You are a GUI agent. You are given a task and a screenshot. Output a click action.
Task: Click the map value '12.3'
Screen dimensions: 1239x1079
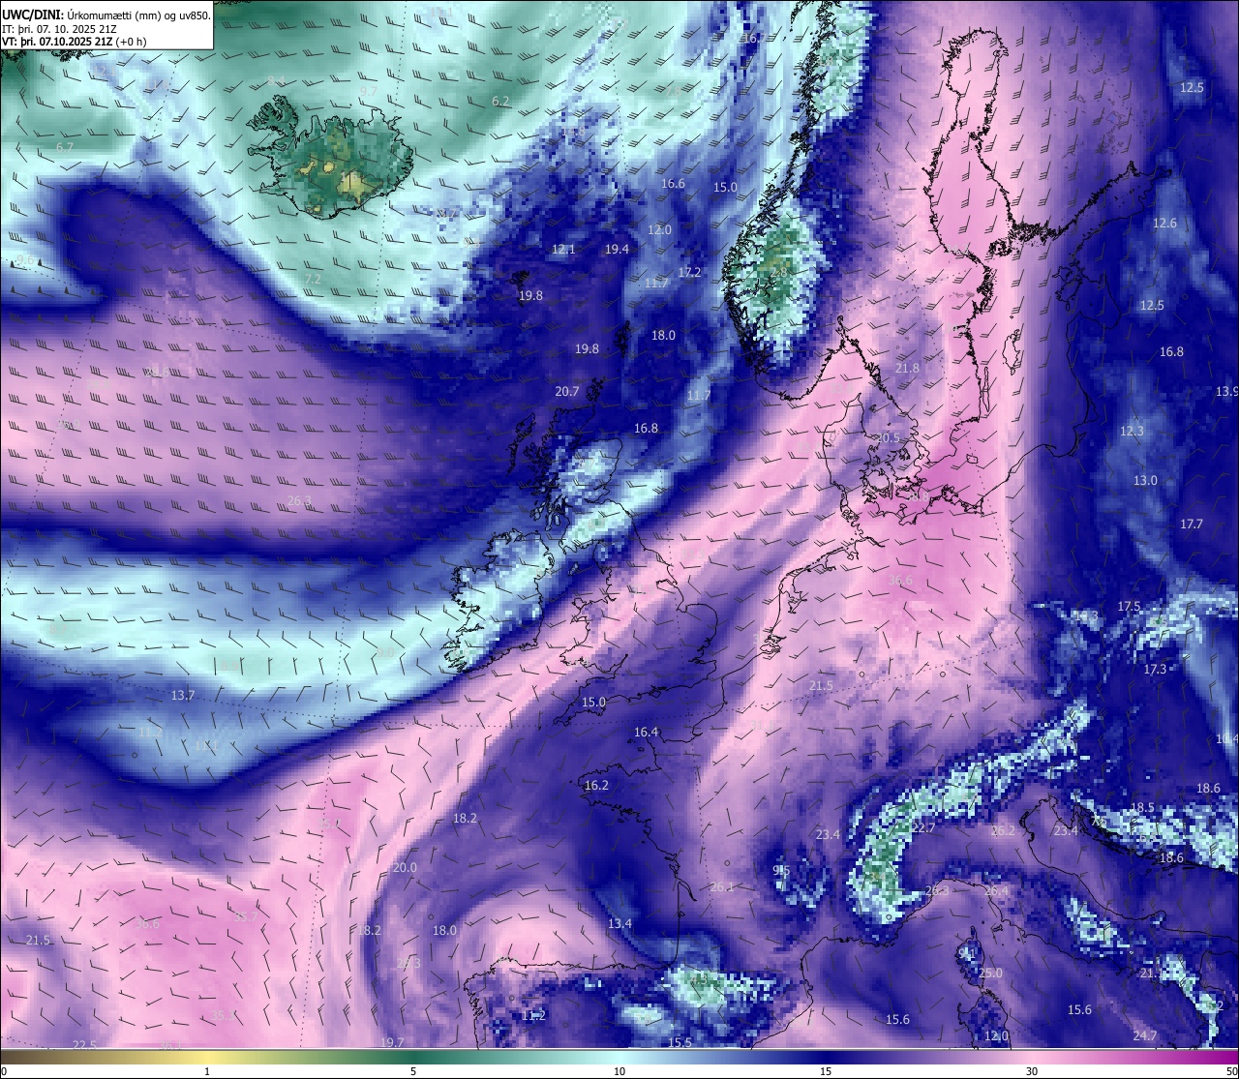[x=1132, y=431]
